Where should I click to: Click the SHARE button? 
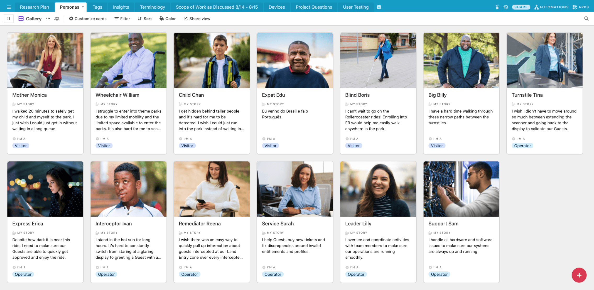(x=521, y=7)
